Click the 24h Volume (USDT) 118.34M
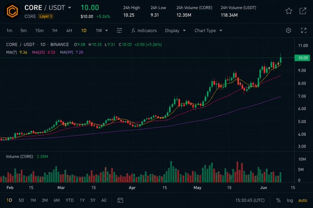The height and width of the screenshot is (208, 313). pos(229,15)
